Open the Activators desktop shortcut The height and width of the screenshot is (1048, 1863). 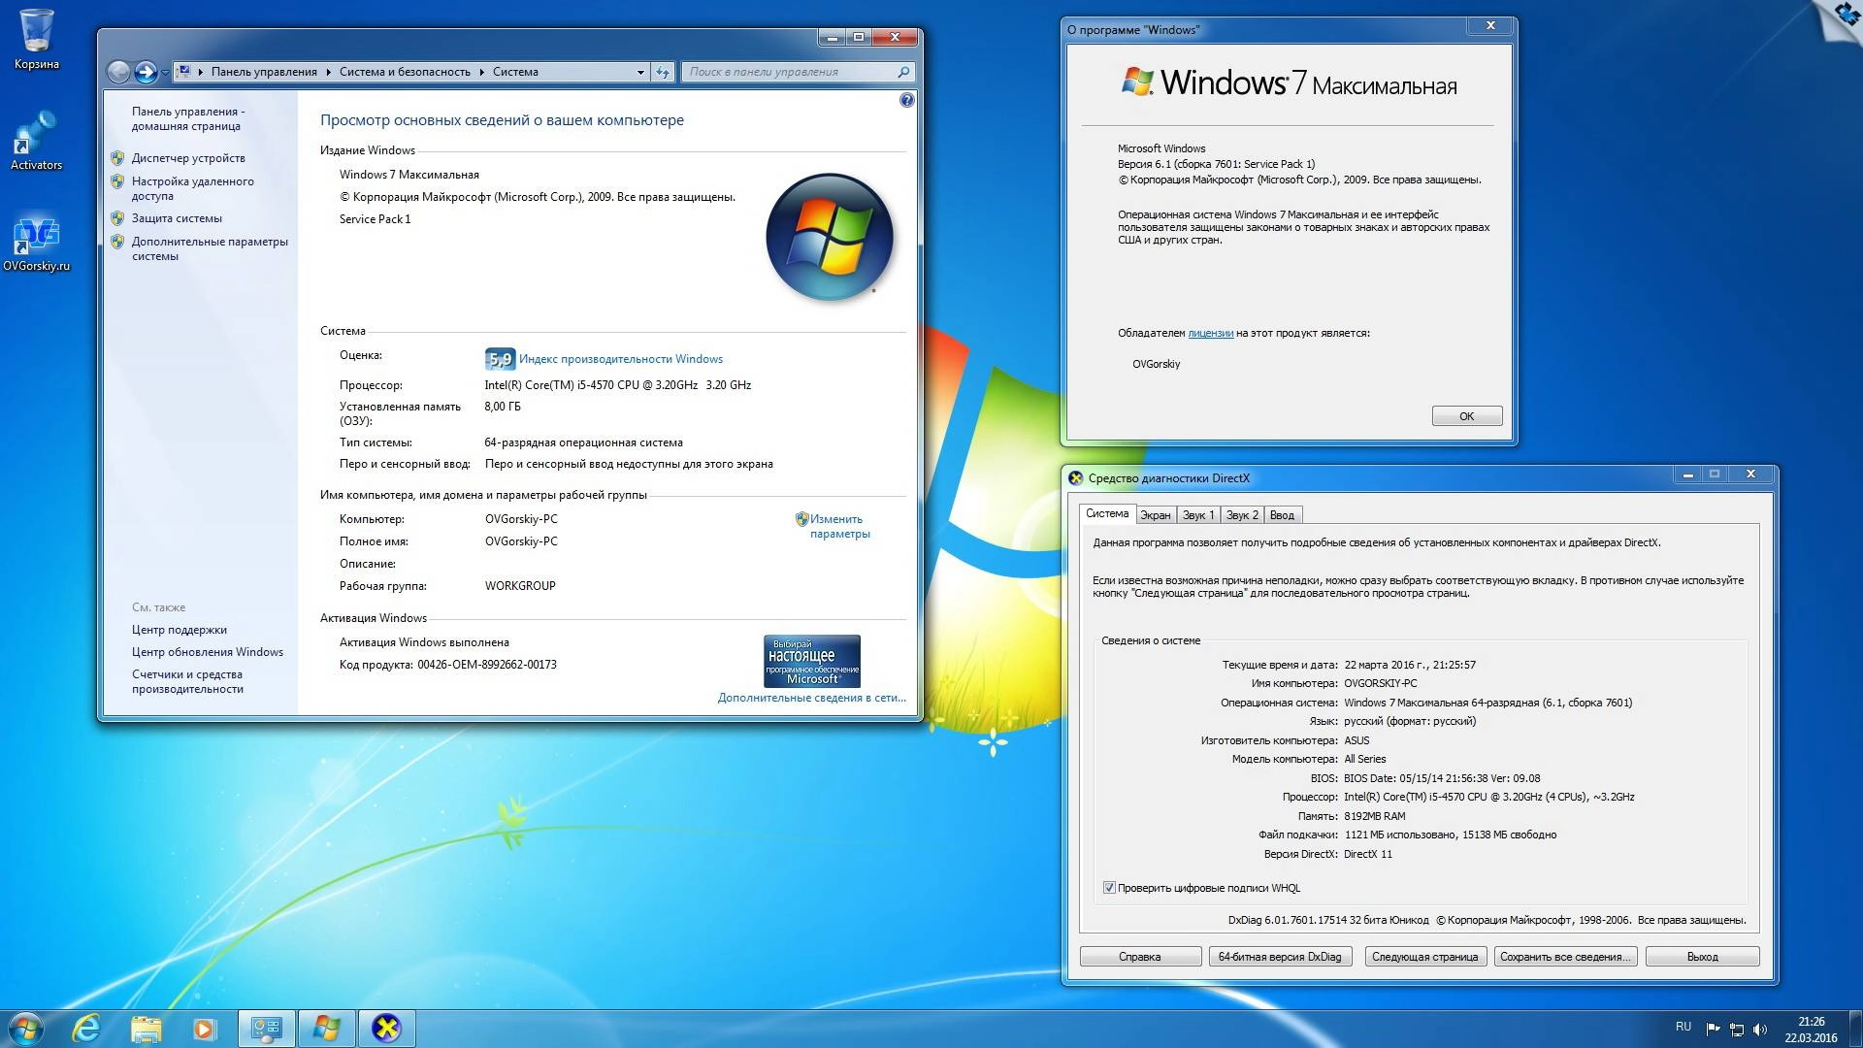[x=36, y=141]
